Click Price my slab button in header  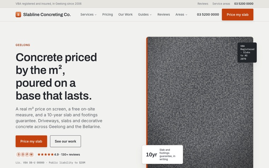237,15
